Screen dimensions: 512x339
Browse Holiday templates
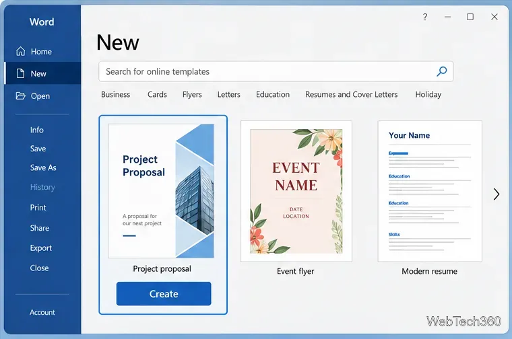click(428, 95)
